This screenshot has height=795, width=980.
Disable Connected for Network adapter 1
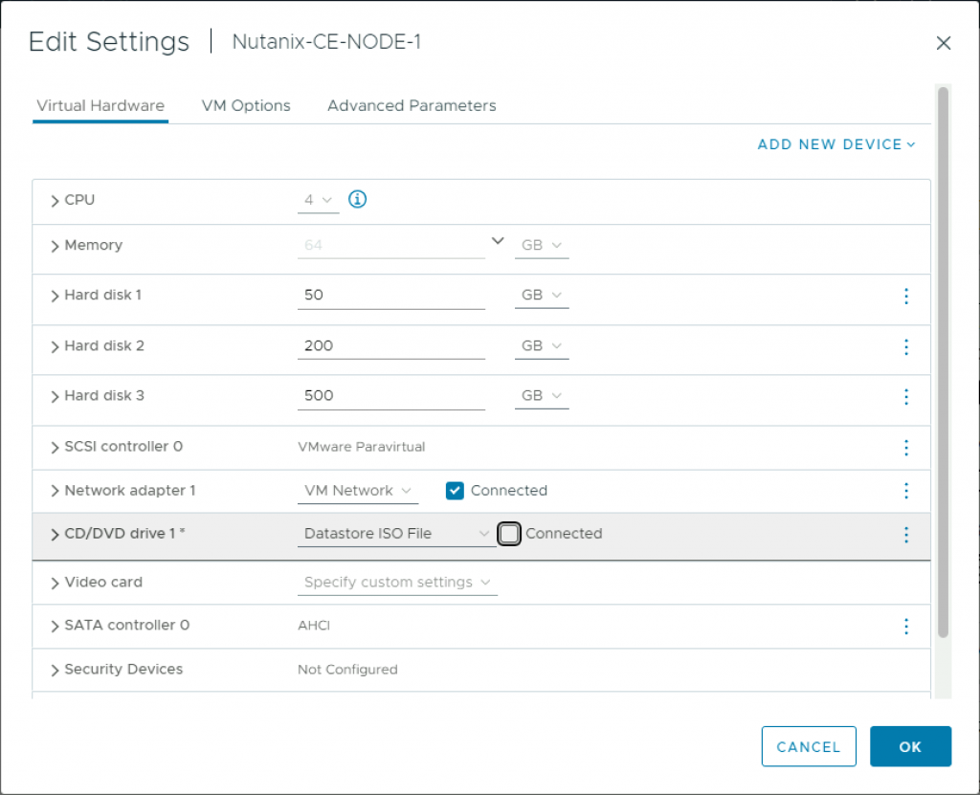pos(454,490)
